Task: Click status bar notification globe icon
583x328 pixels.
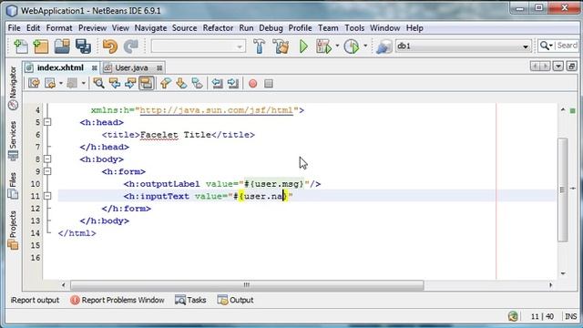Action: [513, 316]
